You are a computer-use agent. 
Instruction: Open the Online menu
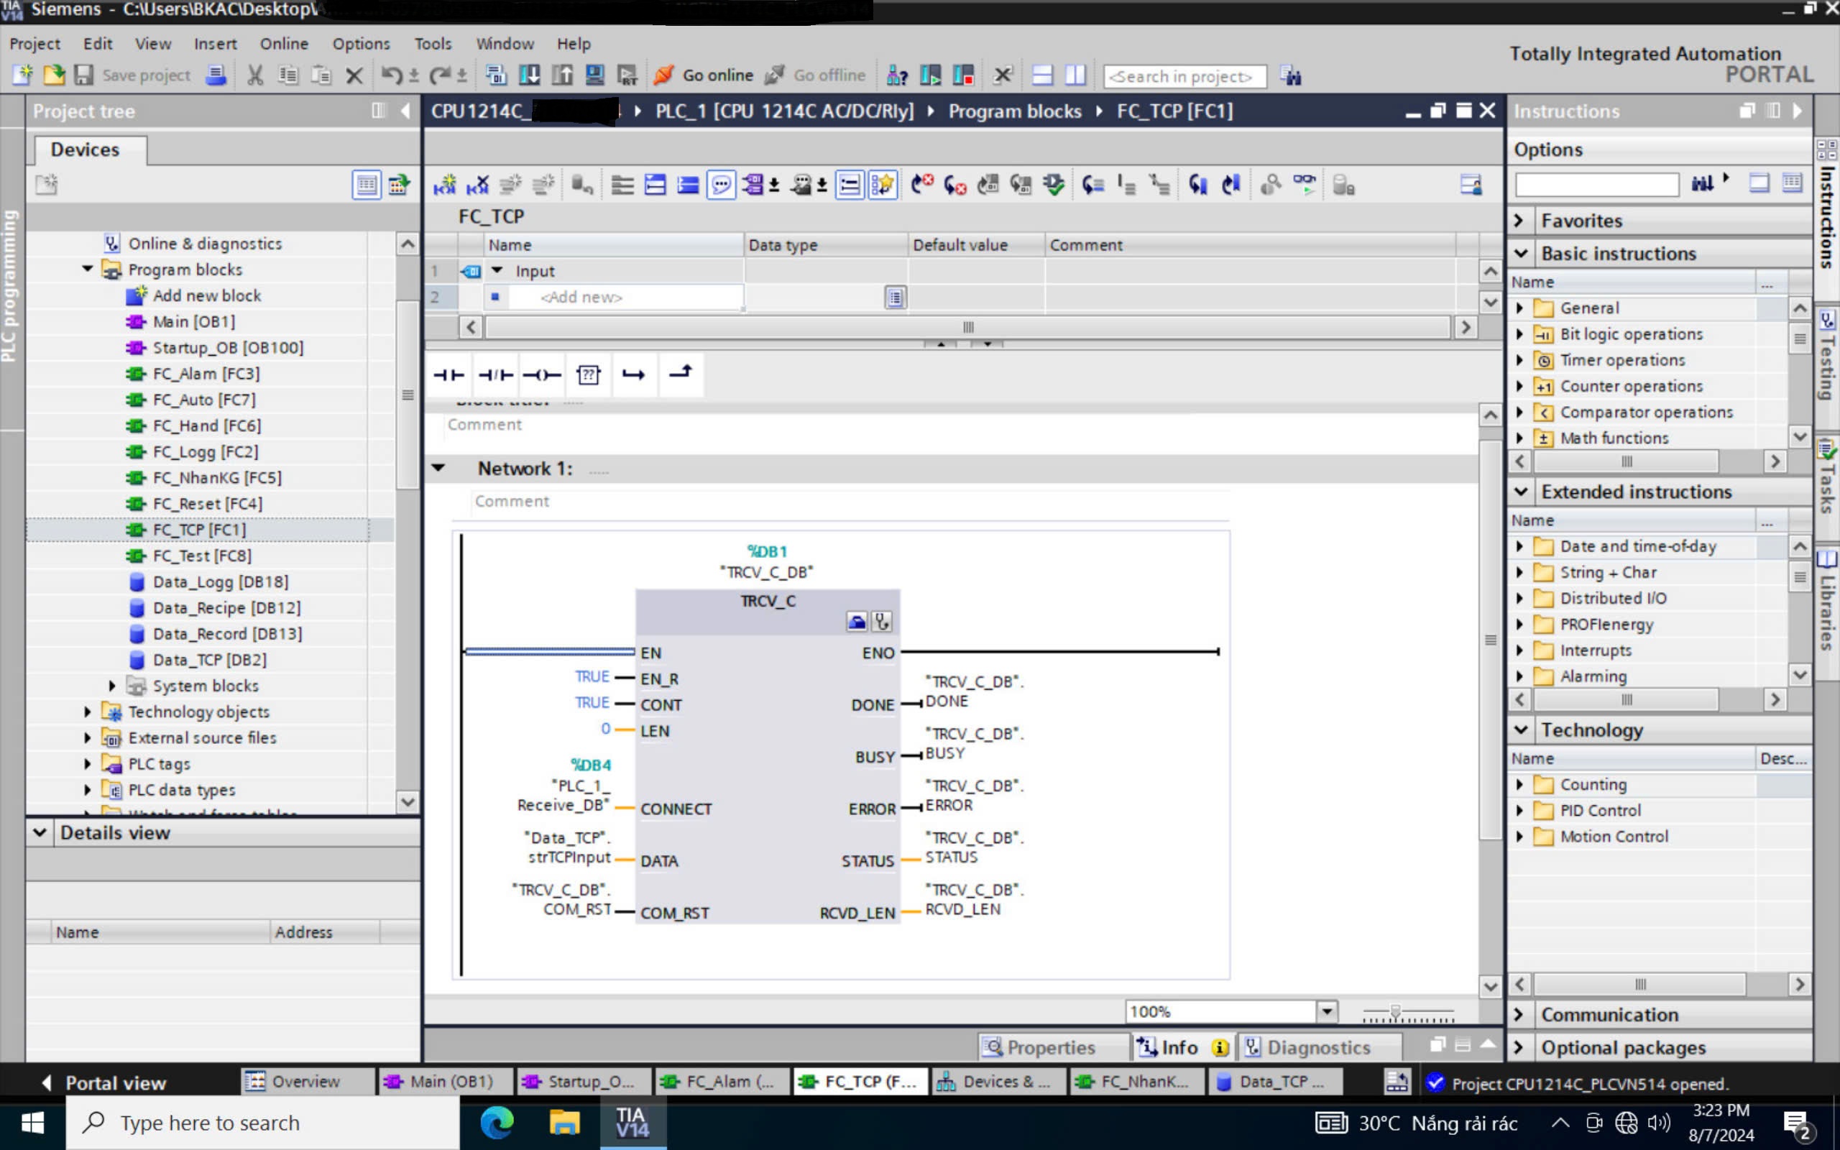pos(284,43)
